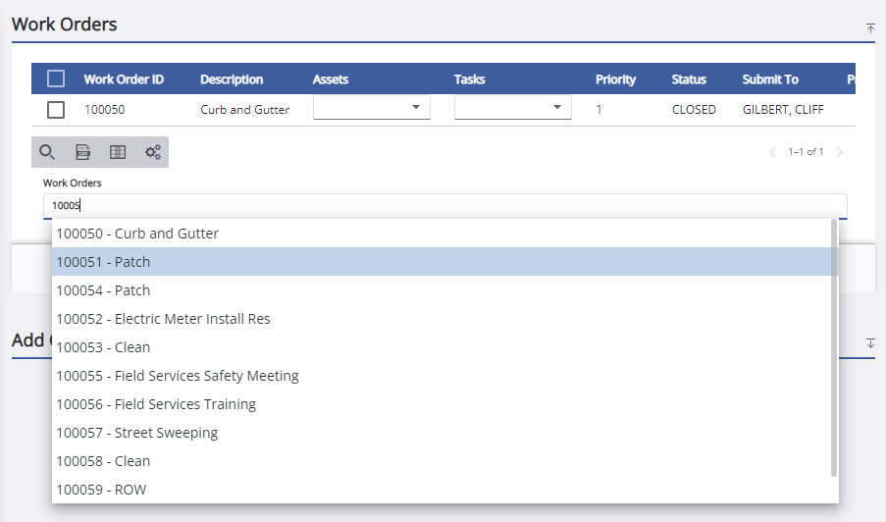
Task: Open the Assets dropdown in first row
Action: [x=415, y=107]
